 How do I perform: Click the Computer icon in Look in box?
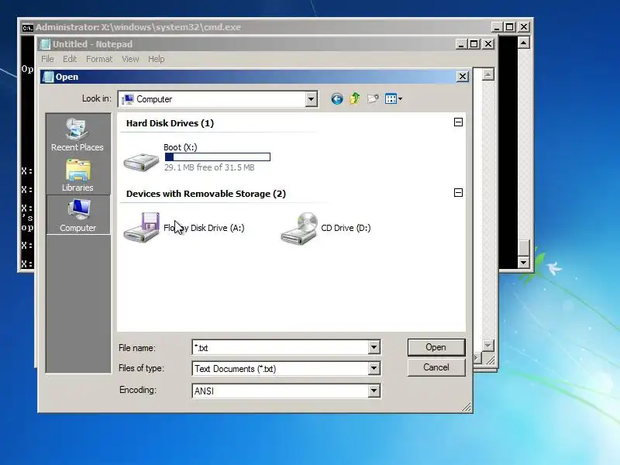pyautogui.click(x=128, y=99)
